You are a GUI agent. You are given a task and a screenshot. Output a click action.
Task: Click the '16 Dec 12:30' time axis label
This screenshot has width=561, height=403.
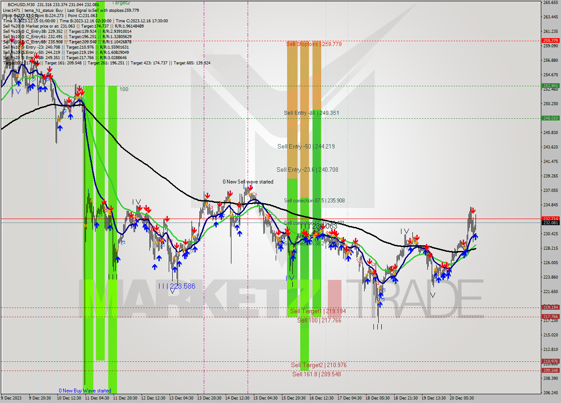coord(321,398)
